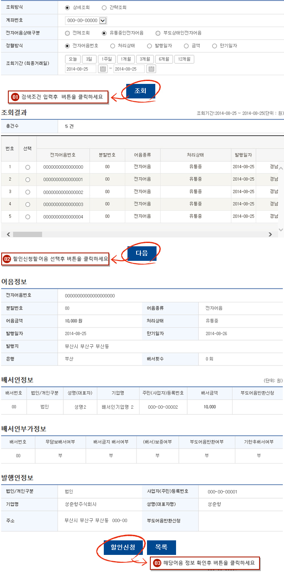This screenshot has height=574, width=284.
Task: Click the 조회 search button
Action: [140, 91]
